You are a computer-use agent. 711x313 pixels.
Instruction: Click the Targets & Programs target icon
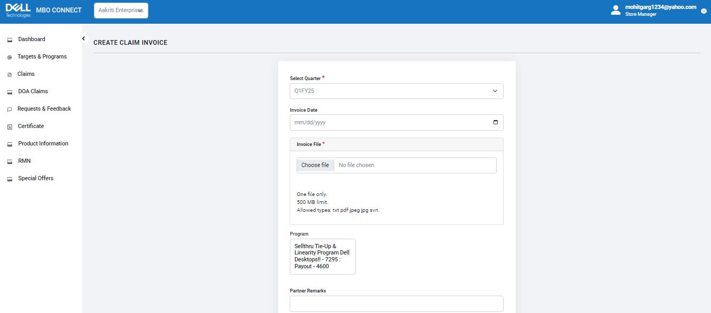(x=9, y=56)
